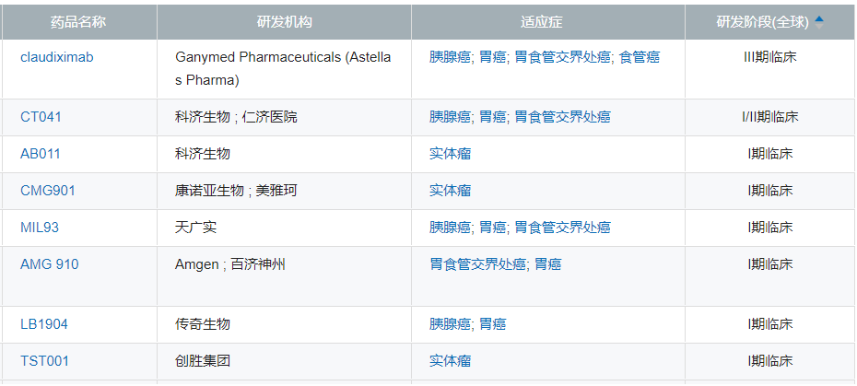Viewport: 857px width, 386px height.
Task: Click the 适应症 column header
Action: tap(547, 22)
